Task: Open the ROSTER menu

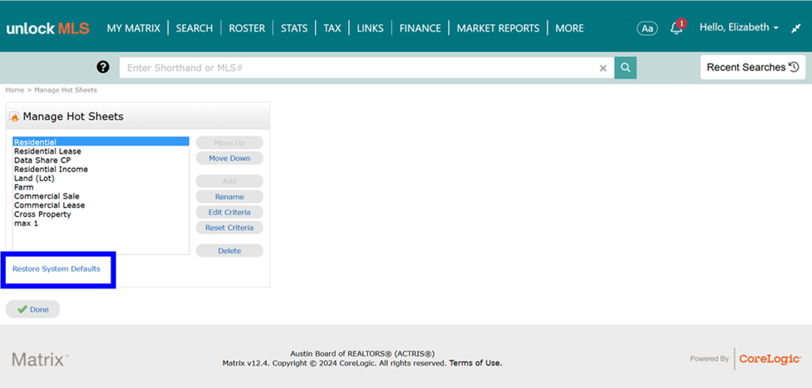Action: [247, 28]
